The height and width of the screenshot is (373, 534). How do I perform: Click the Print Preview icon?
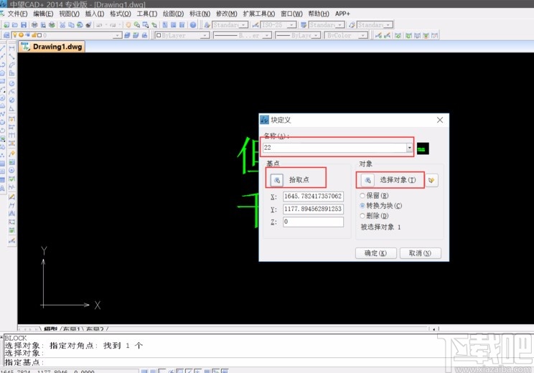click(x=43, y=25)
